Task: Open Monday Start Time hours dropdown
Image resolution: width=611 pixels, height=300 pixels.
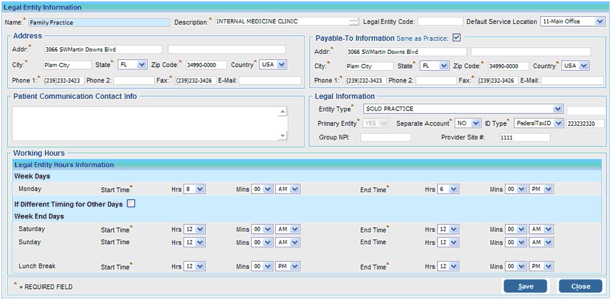Action: [x=194, y=189]
